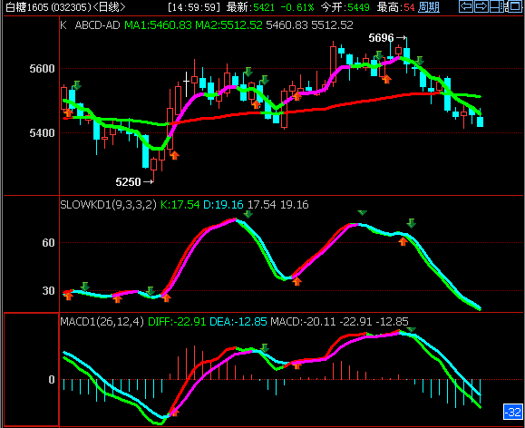The height and width of the screenshot is (428, 525).
Task: Open the split-panel layout icon
Action: 497,6
